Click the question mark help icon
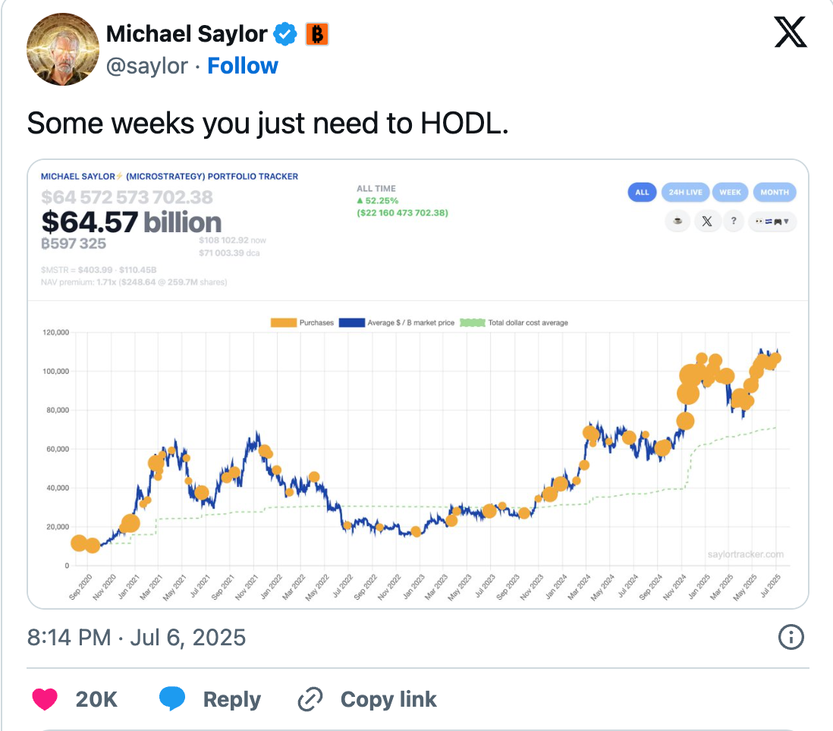833x731 pixels. (734, 221)
